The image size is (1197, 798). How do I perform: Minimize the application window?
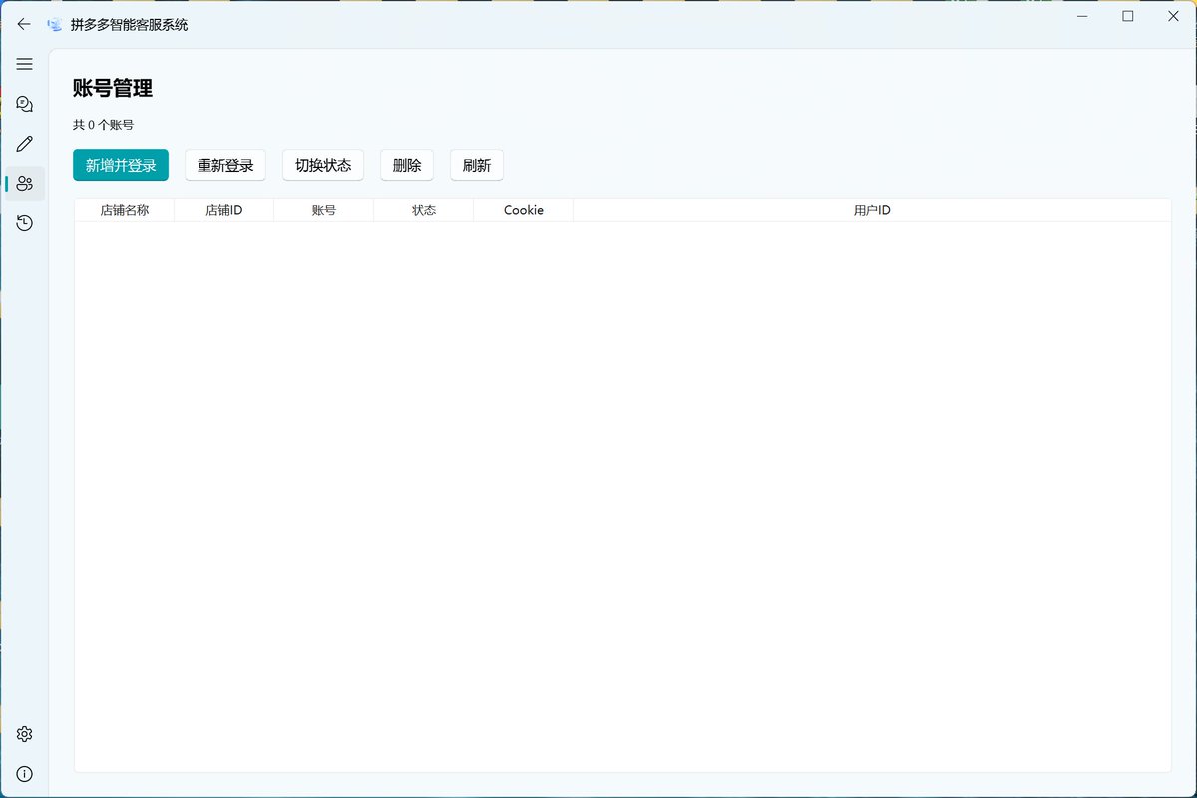1082,16
